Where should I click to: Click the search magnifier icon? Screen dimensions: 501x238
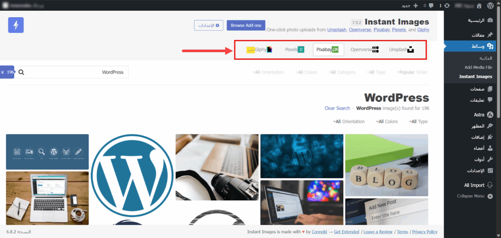22,72
